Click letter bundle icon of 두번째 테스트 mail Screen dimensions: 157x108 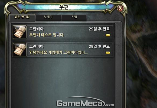[x=20, y=32]
